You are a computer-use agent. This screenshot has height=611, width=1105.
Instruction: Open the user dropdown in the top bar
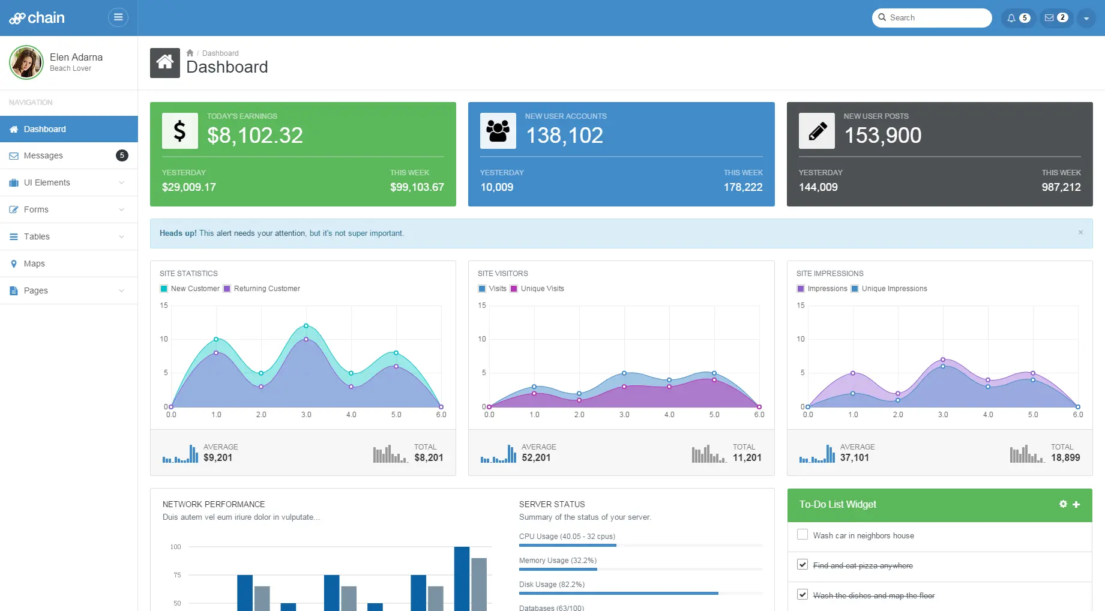pos(1086,18)
